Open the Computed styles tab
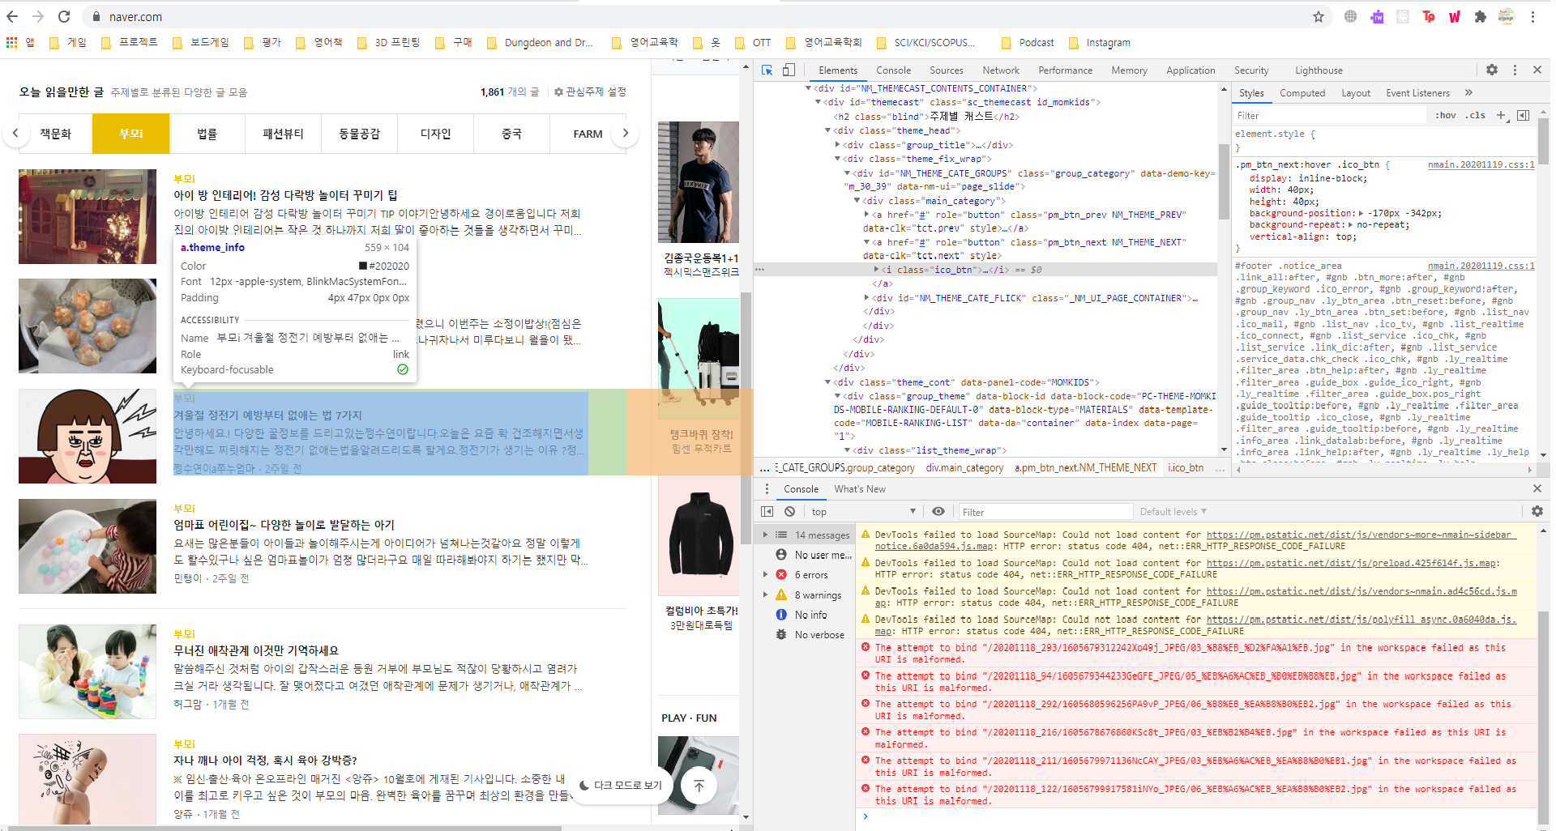The image size is (1556, 831). [1302, 93]
